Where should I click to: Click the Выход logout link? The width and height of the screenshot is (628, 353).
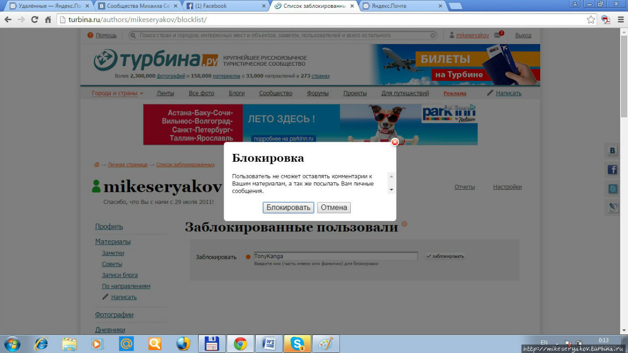tap(523, 35)
